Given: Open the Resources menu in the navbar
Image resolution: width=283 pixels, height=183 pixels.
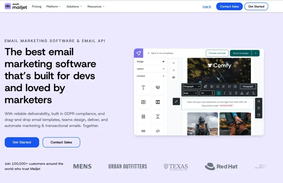Looking at the screenshot, I should [x=96, y=6].
